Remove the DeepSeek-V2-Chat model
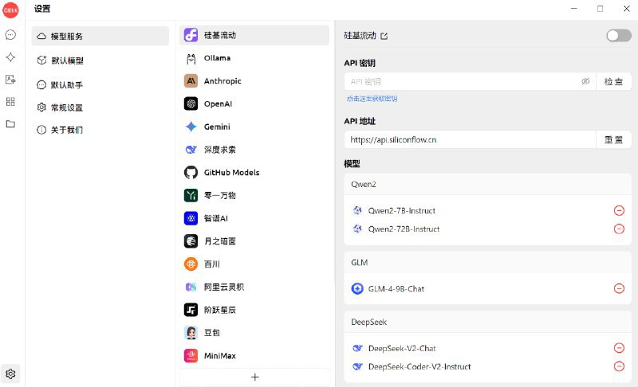The width and height of the screenshot is (638, 387). pyautogui.click(x=619, y=348)
